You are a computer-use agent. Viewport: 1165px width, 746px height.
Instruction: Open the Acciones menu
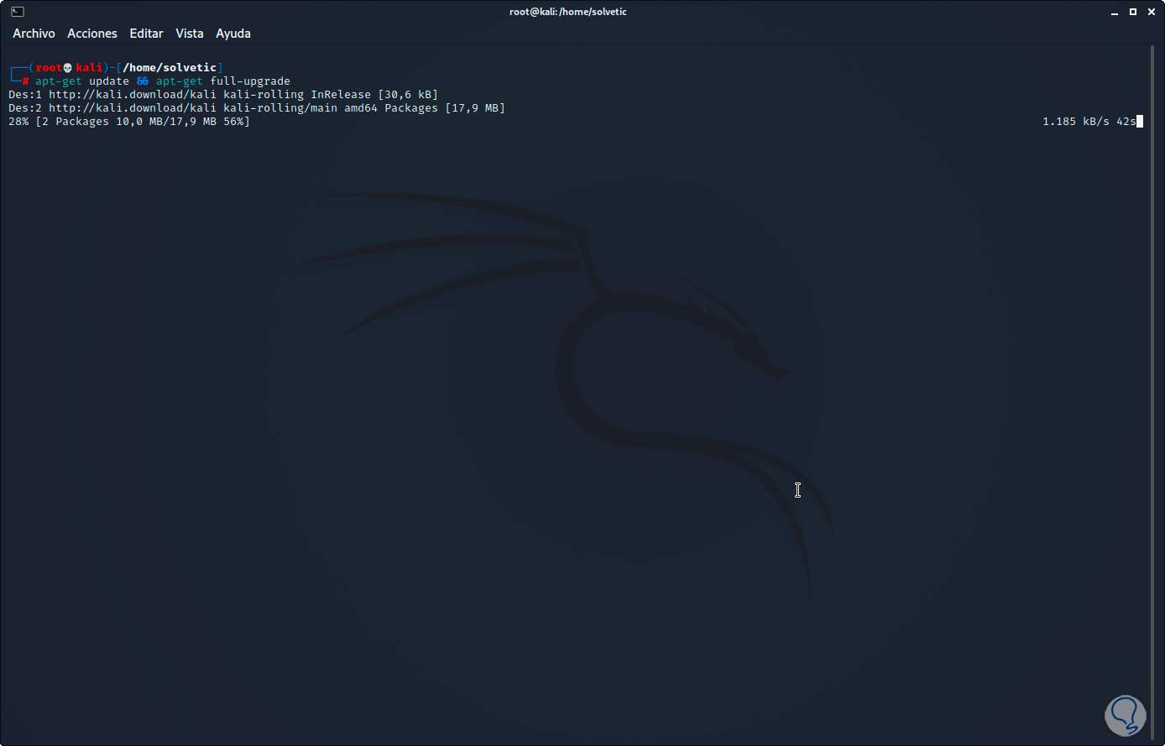tap(92, 34)
